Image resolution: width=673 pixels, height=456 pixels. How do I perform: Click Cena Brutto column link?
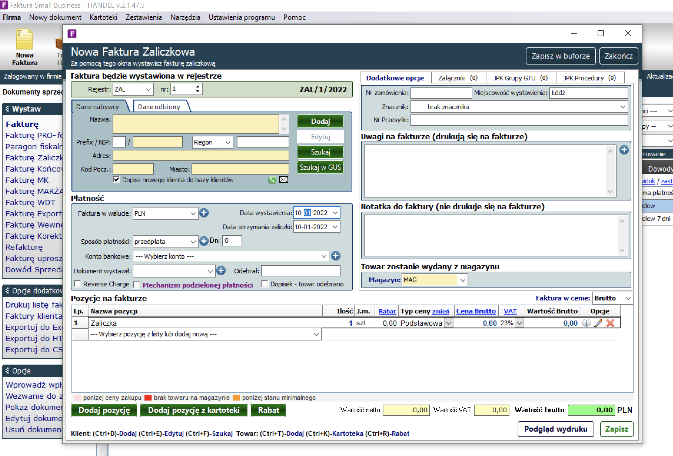(476, 311)
